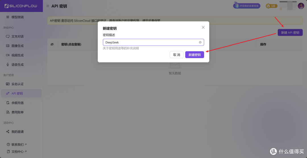Image resolution: width=307 pixels, height=158 pixels.
Task: Click the 模型微调 sliders icon
Action: point(8,17)
